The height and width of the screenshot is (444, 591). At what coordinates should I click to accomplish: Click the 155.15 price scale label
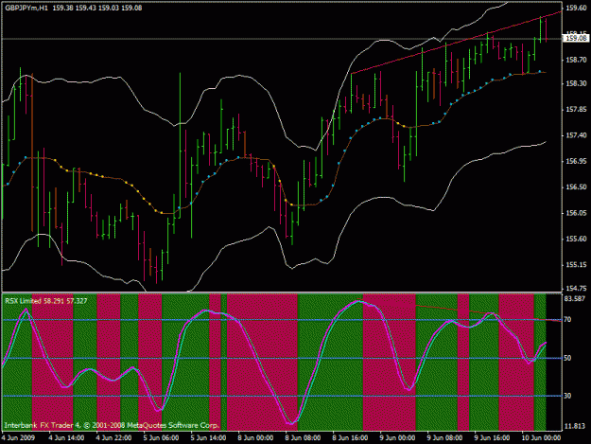click(576, 265)
